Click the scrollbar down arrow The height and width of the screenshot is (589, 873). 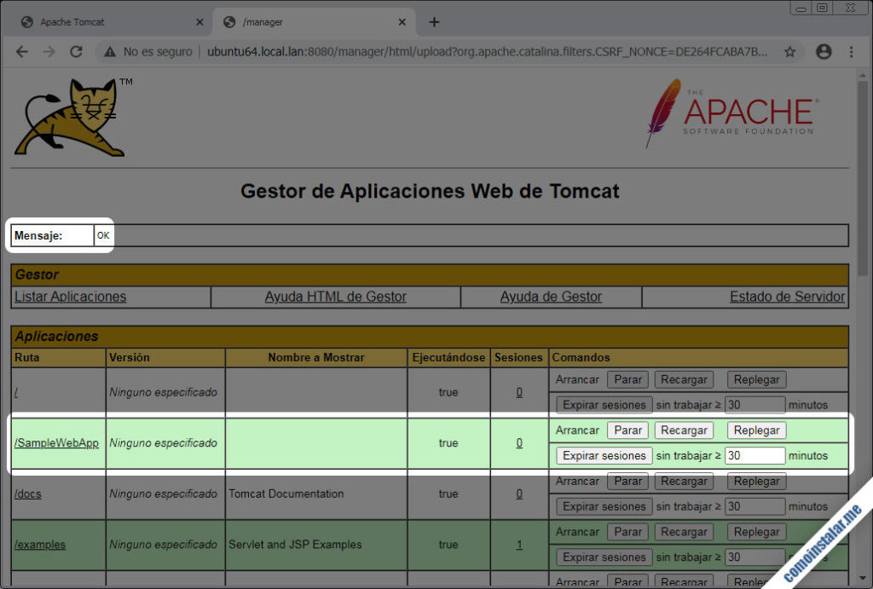point(863,579)
